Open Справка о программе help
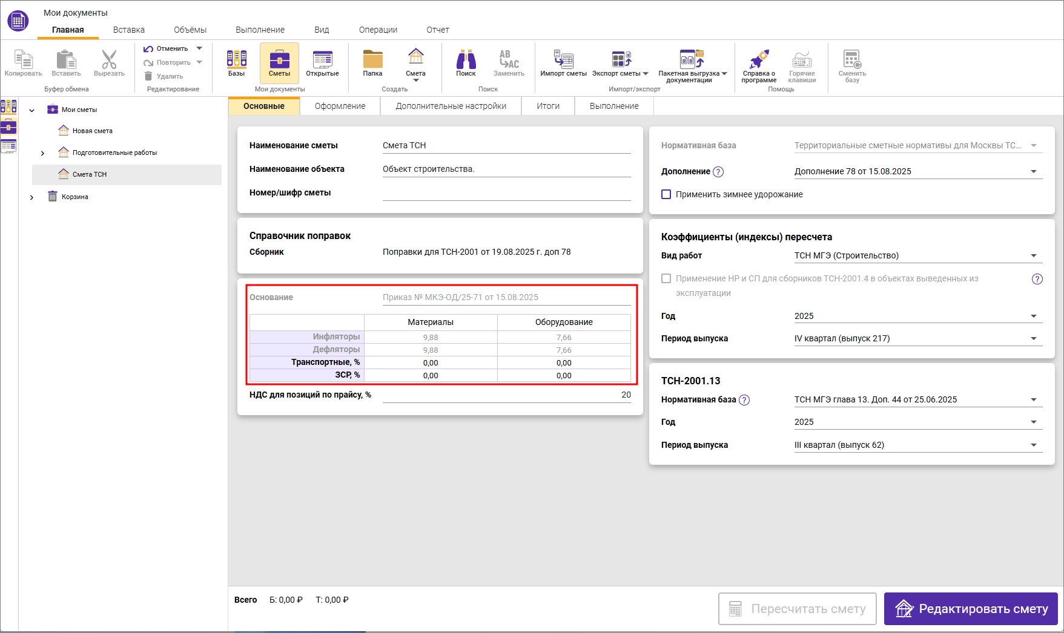Viewport: 1064px width, 633px height. tap(759, 65)
